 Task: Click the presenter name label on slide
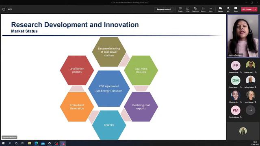coord(9,137)
